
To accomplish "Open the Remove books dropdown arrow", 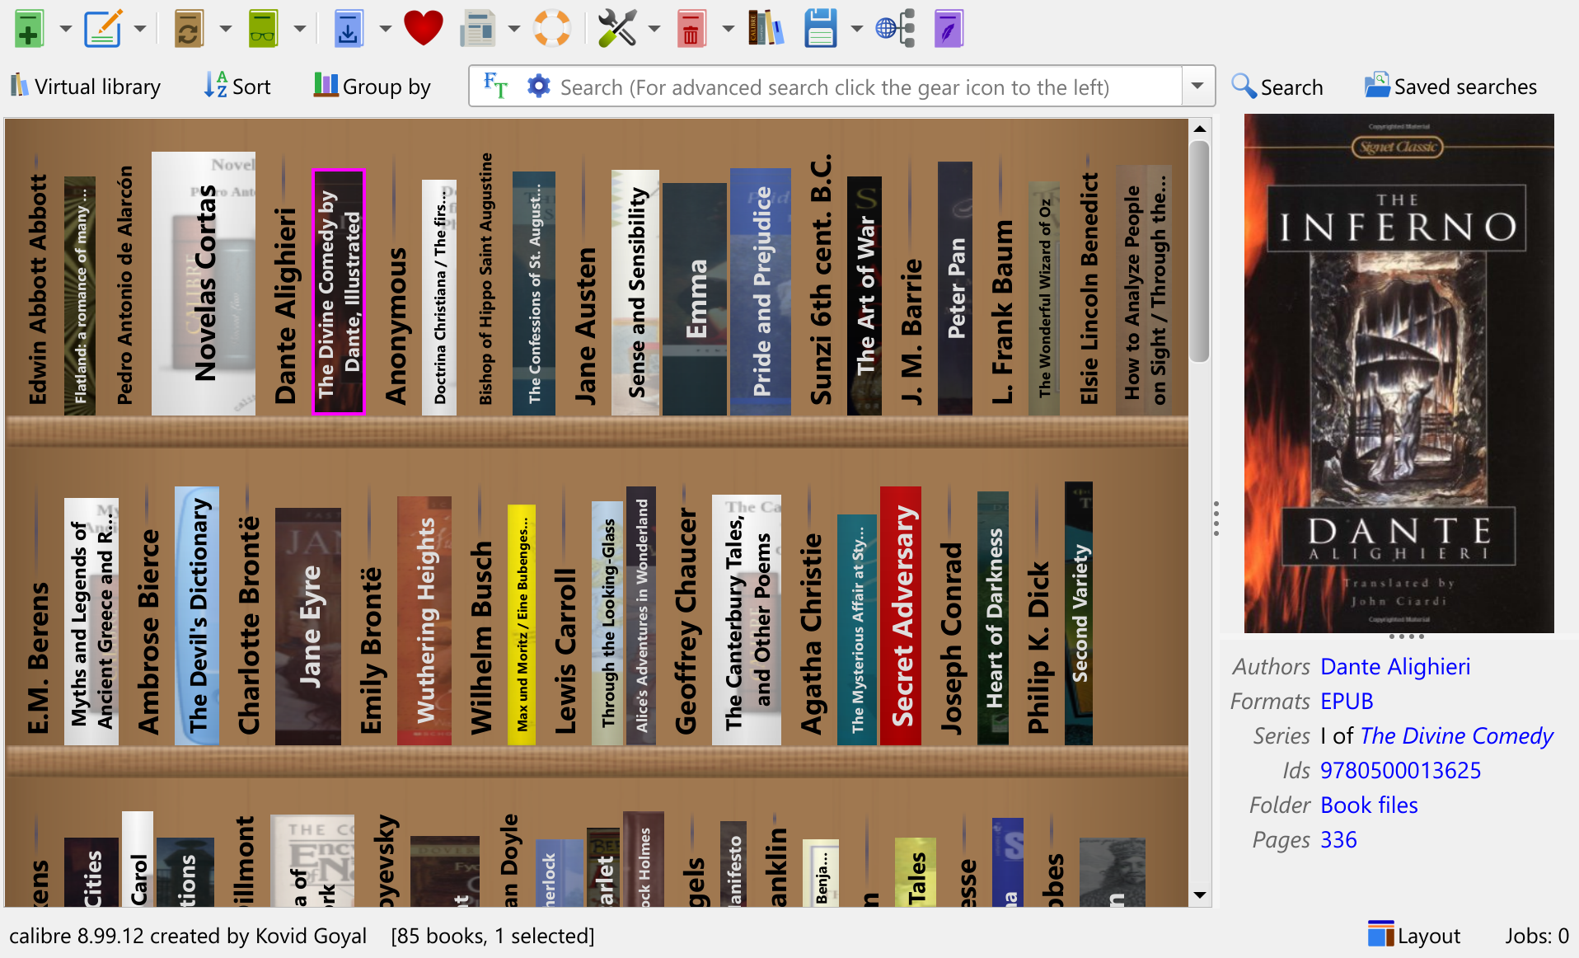I will 728,29.
